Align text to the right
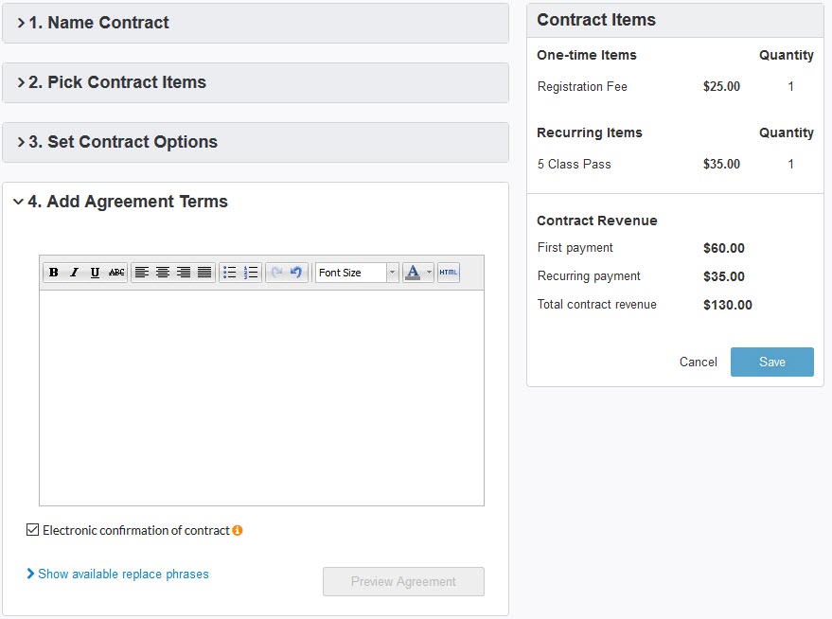This screenshot has width=832, height=619. (x=183, y=272)
